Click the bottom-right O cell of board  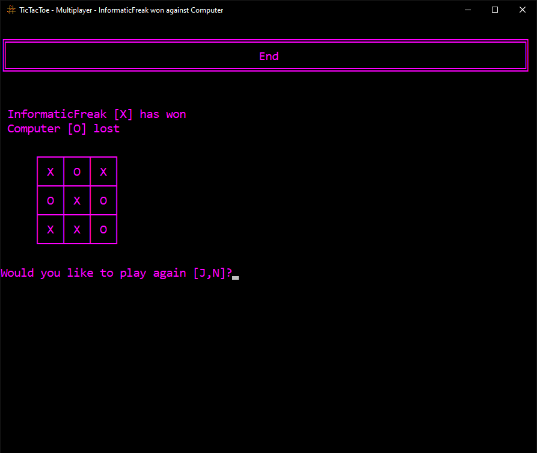pyautogui.click(x=103, y=230)
